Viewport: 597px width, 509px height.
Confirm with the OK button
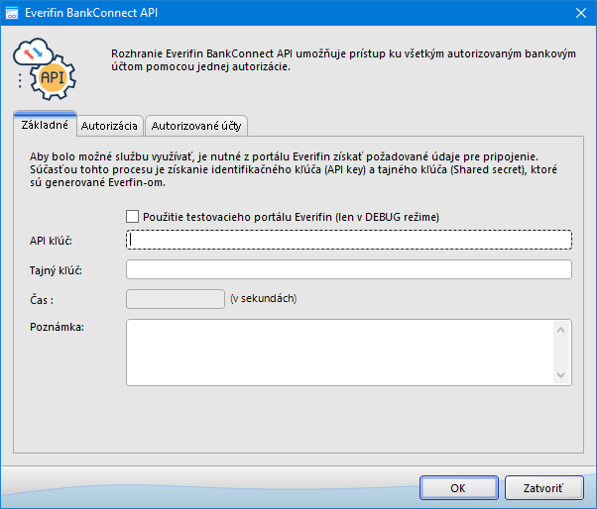[459, 488]
